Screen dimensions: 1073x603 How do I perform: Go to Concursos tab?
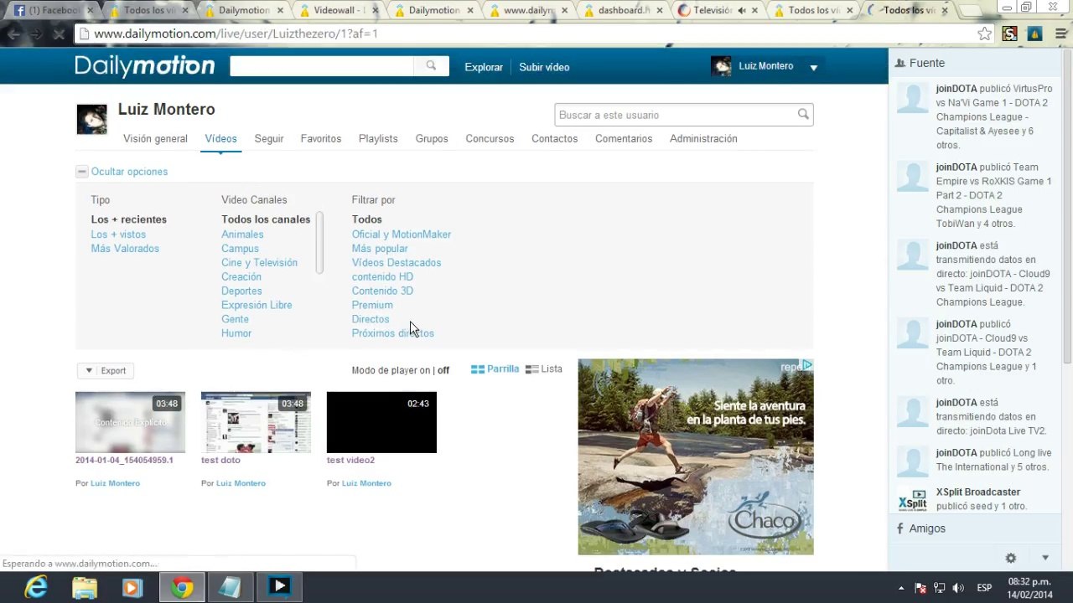(x=490, y=139)
